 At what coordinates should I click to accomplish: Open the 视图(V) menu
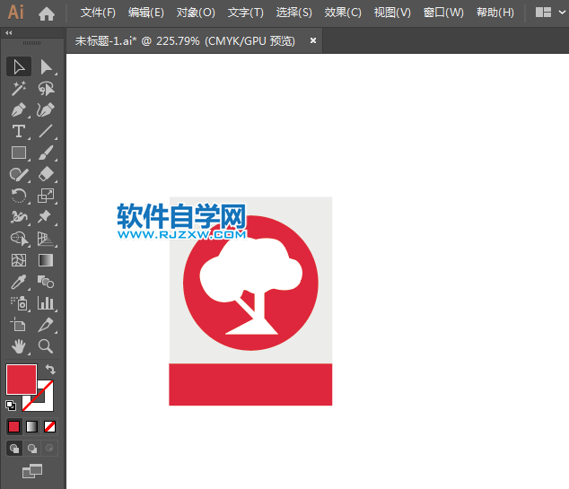pos(392,13)
